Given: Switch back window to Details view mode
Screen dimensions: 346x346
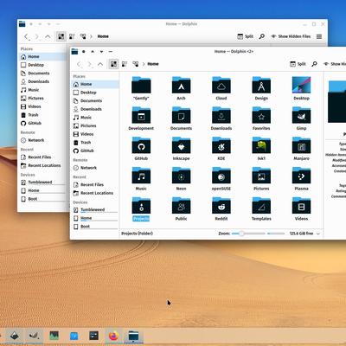Looking at the screenshot, I should click(x=83, y=36).
